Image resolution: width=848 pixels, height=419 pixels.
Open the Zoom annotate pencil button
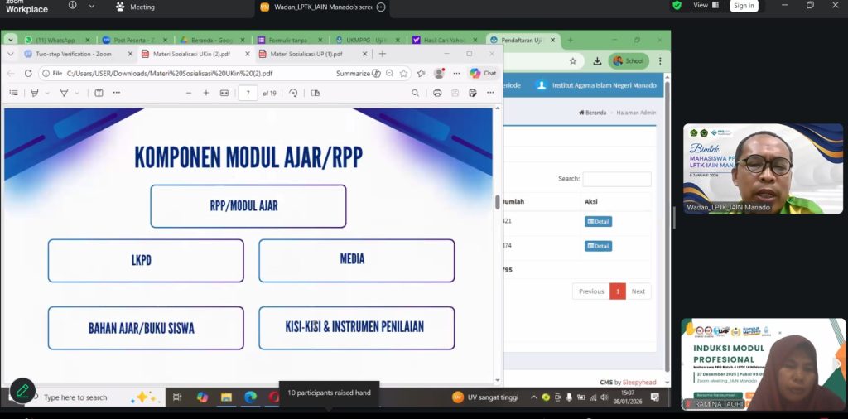(22, 390)
